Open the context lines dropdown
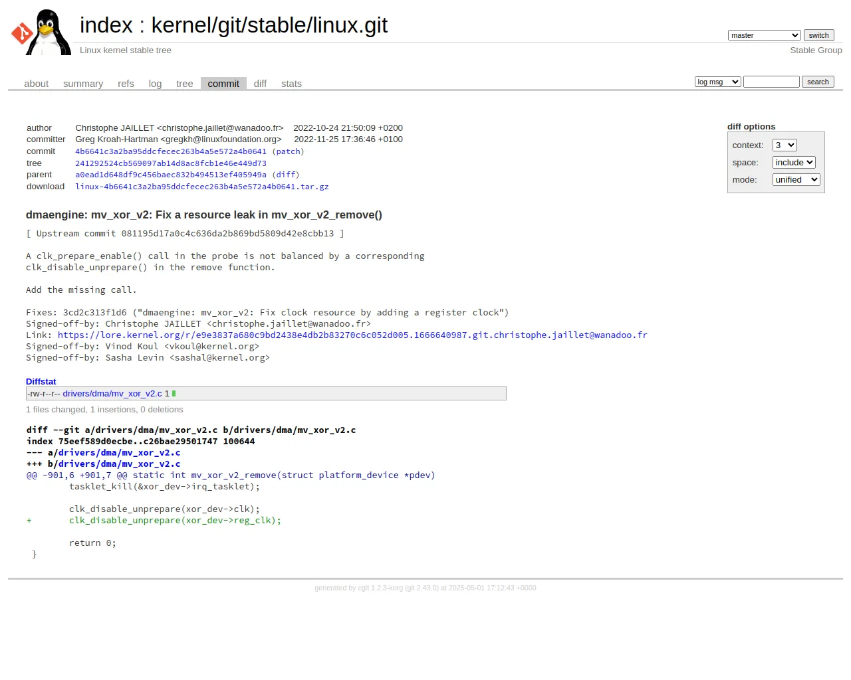 coord(785,145)
